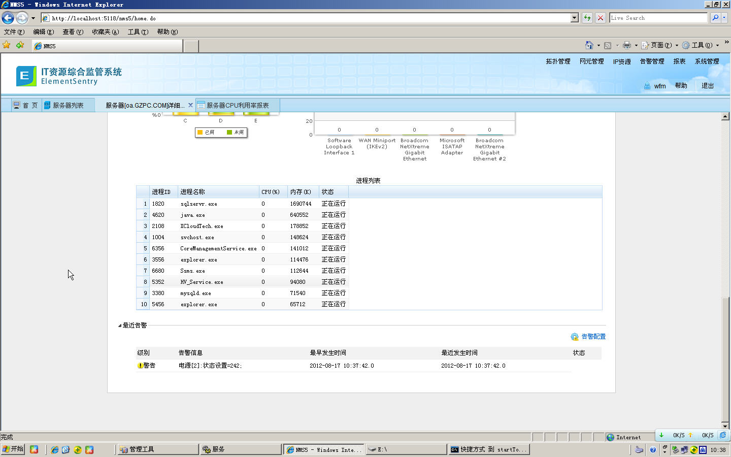Open 网元管理 navigation link
Viewport: 731px width, 457px height.
click(591, 61)
